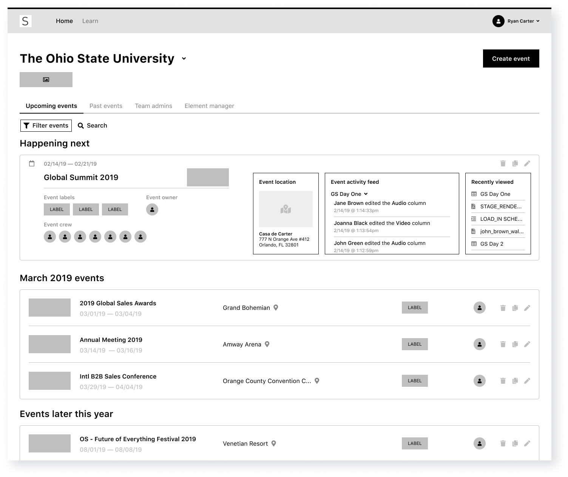The width and height of the screenshot is (568, 477).
Task: Open the Learn nav item
Action: [90, 21]
